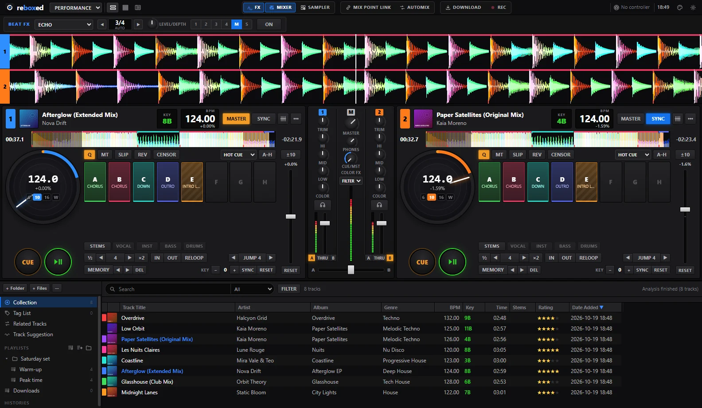Toggle headphone cue for channel 2
This screenshot has height=408, width=702.
(379, 205)
